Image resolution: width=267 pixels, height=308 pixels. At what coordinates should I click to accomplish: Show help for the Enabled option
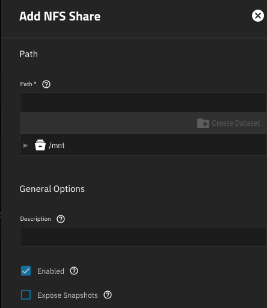coord(74,271)
